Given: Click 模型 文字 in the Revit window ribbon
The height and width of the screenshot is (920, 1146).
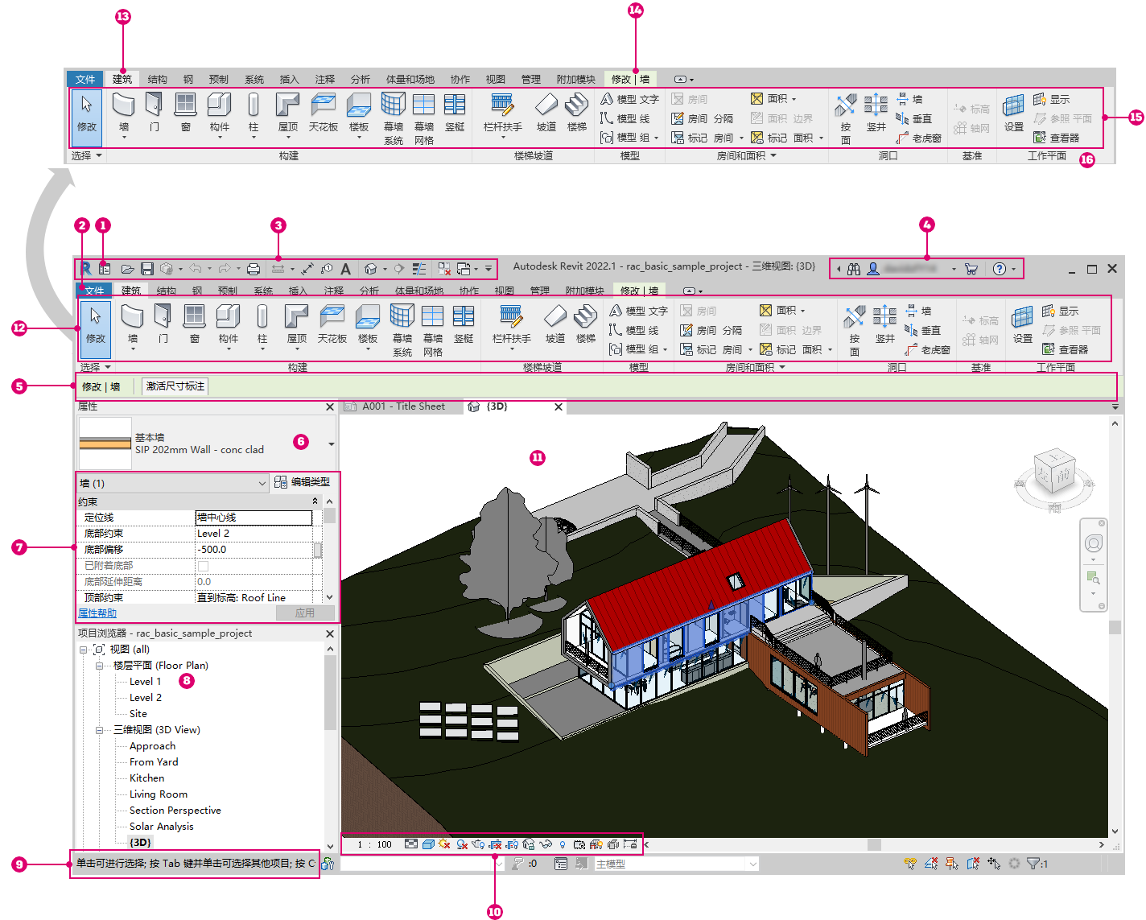Looking at the screenshot, I should (639, 311).
